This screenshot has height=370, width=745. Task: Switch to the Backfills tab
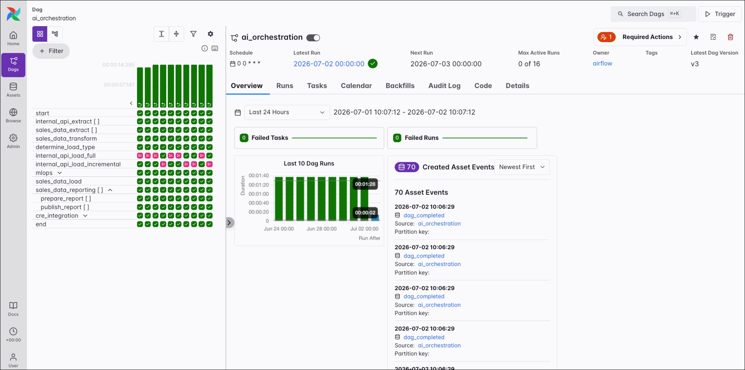point(400,86)
